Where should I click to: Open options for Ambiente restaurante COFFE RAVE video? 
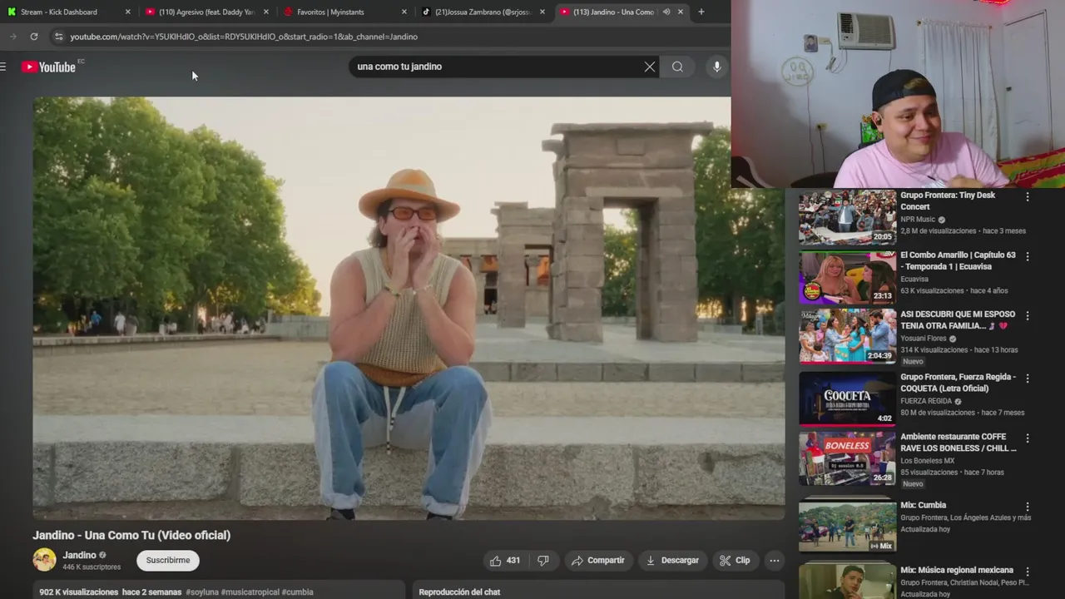(x=1028, y=438)
